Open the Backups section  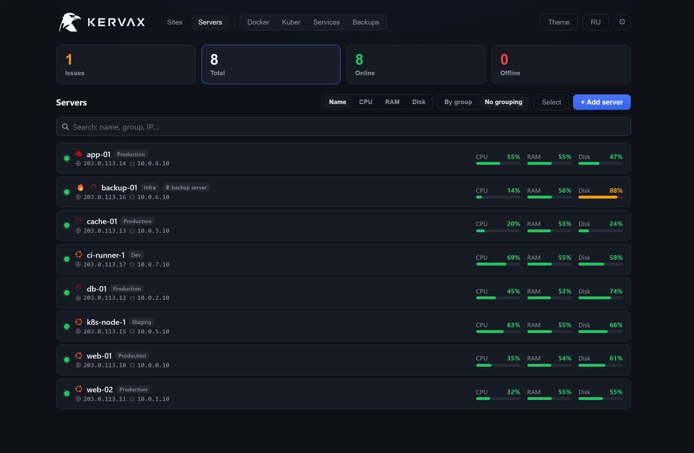click(366, 22)
